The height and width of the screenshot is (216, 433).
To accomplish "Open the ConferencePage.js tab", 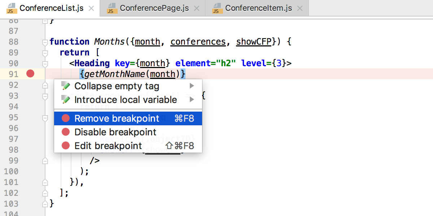I will [x=153, y=8].
